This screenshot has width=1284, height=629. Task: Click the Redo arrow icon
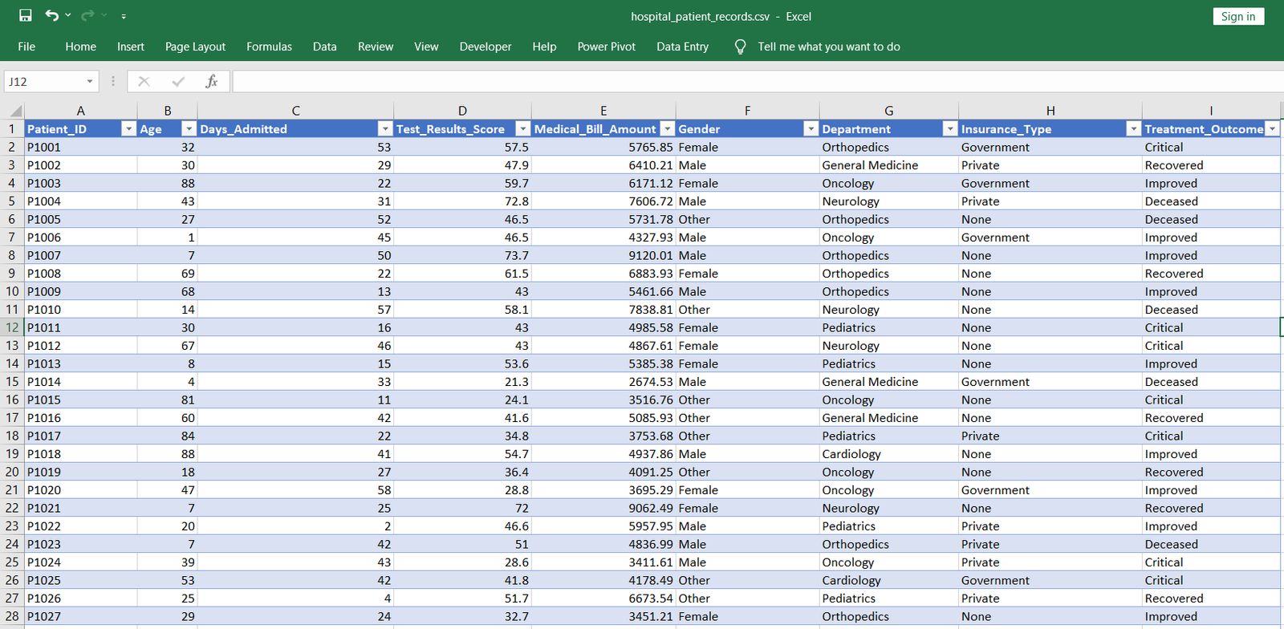click(87, 16)
